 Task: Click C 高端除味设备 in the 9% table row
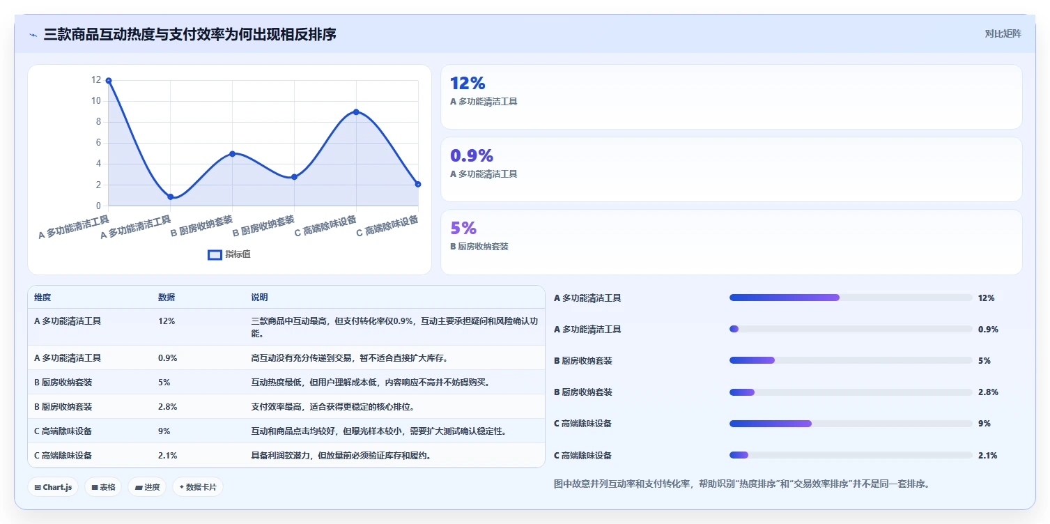click(x=63, y=431)
